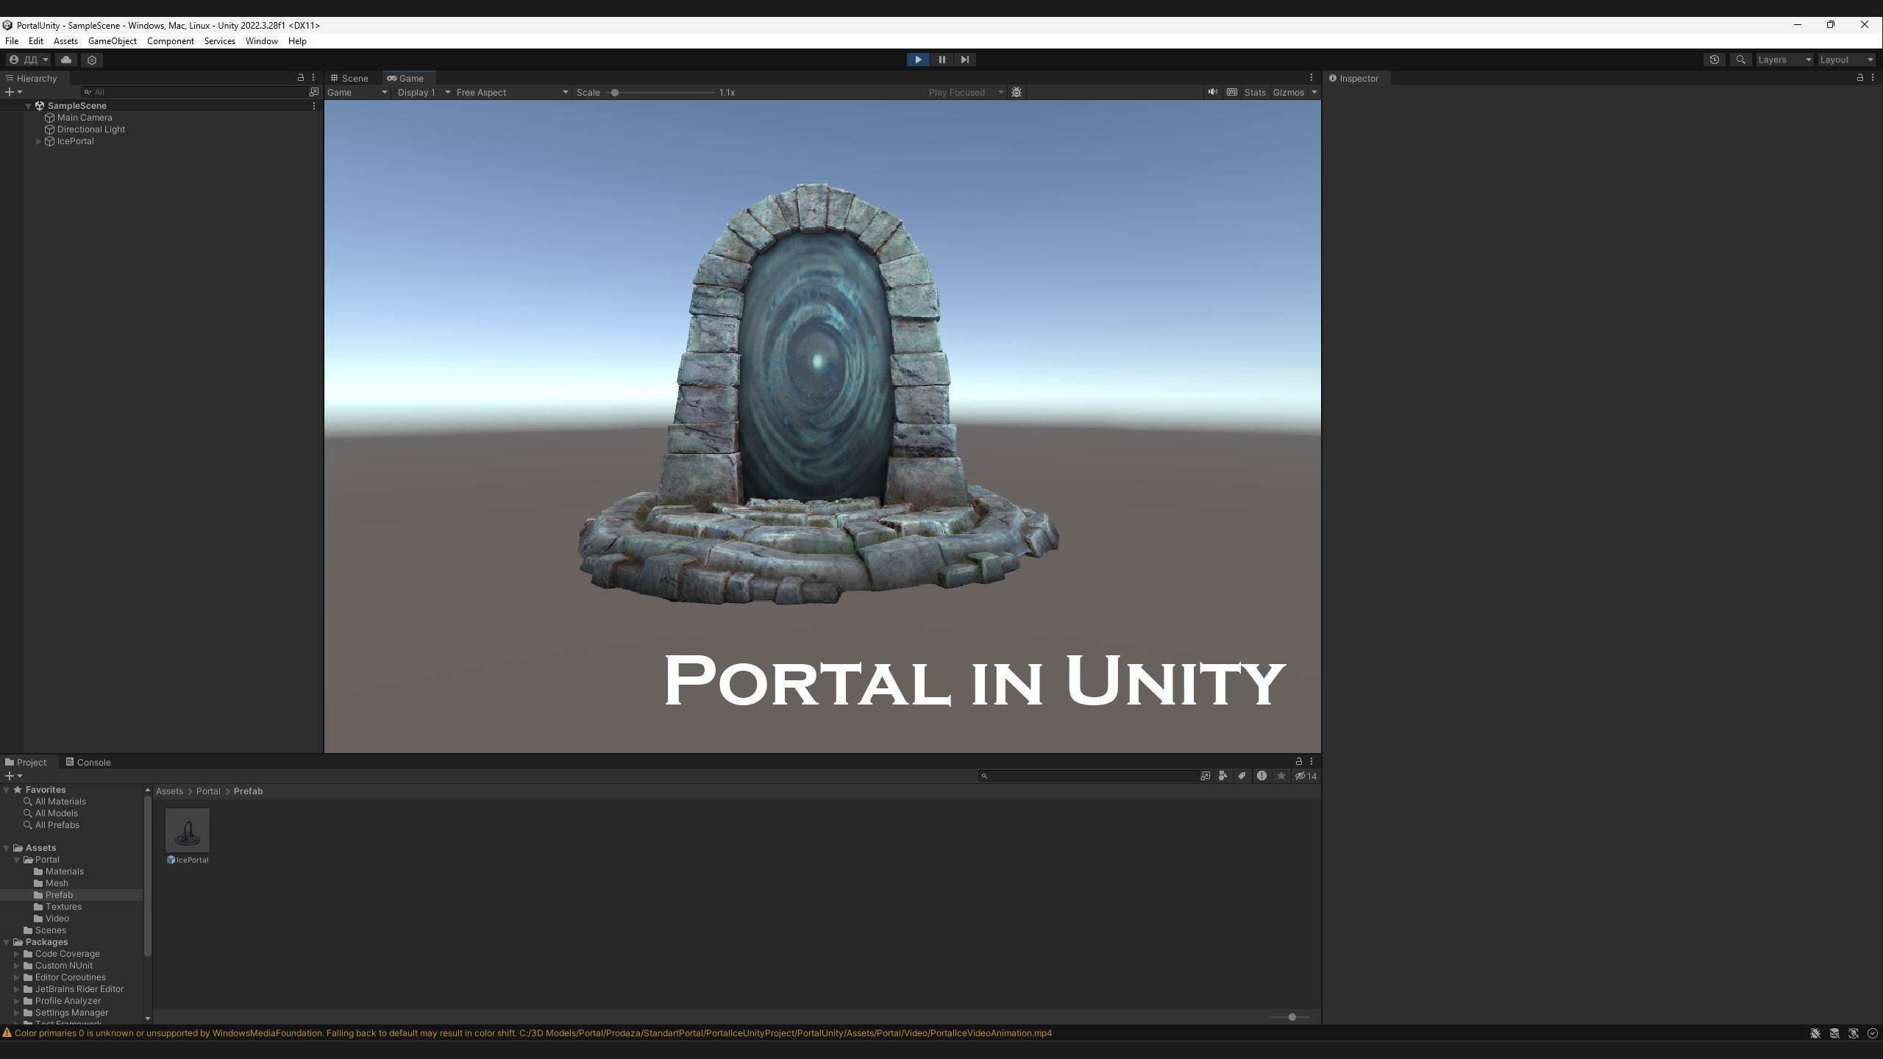The height and width of the screenshot is (1059, 1883).
Task: Open the Unity account dropdown
Action: tap(29, 60)
